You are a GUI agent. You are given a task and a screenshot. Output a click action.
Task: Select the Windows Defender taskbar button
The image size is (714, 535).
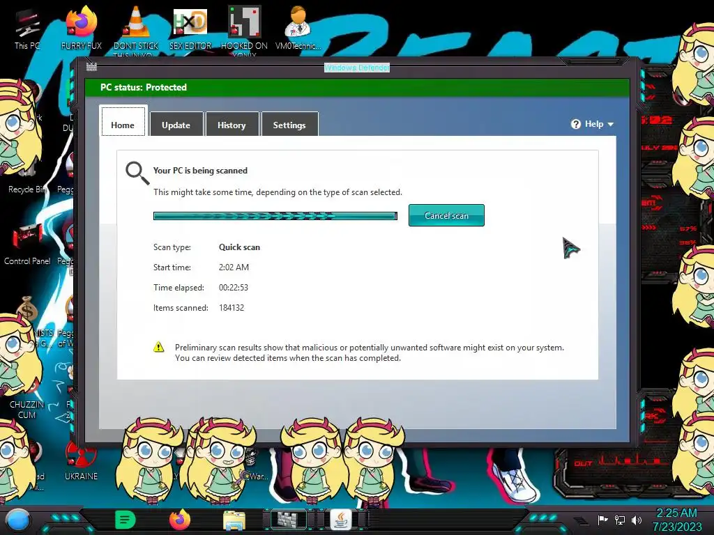289,520
